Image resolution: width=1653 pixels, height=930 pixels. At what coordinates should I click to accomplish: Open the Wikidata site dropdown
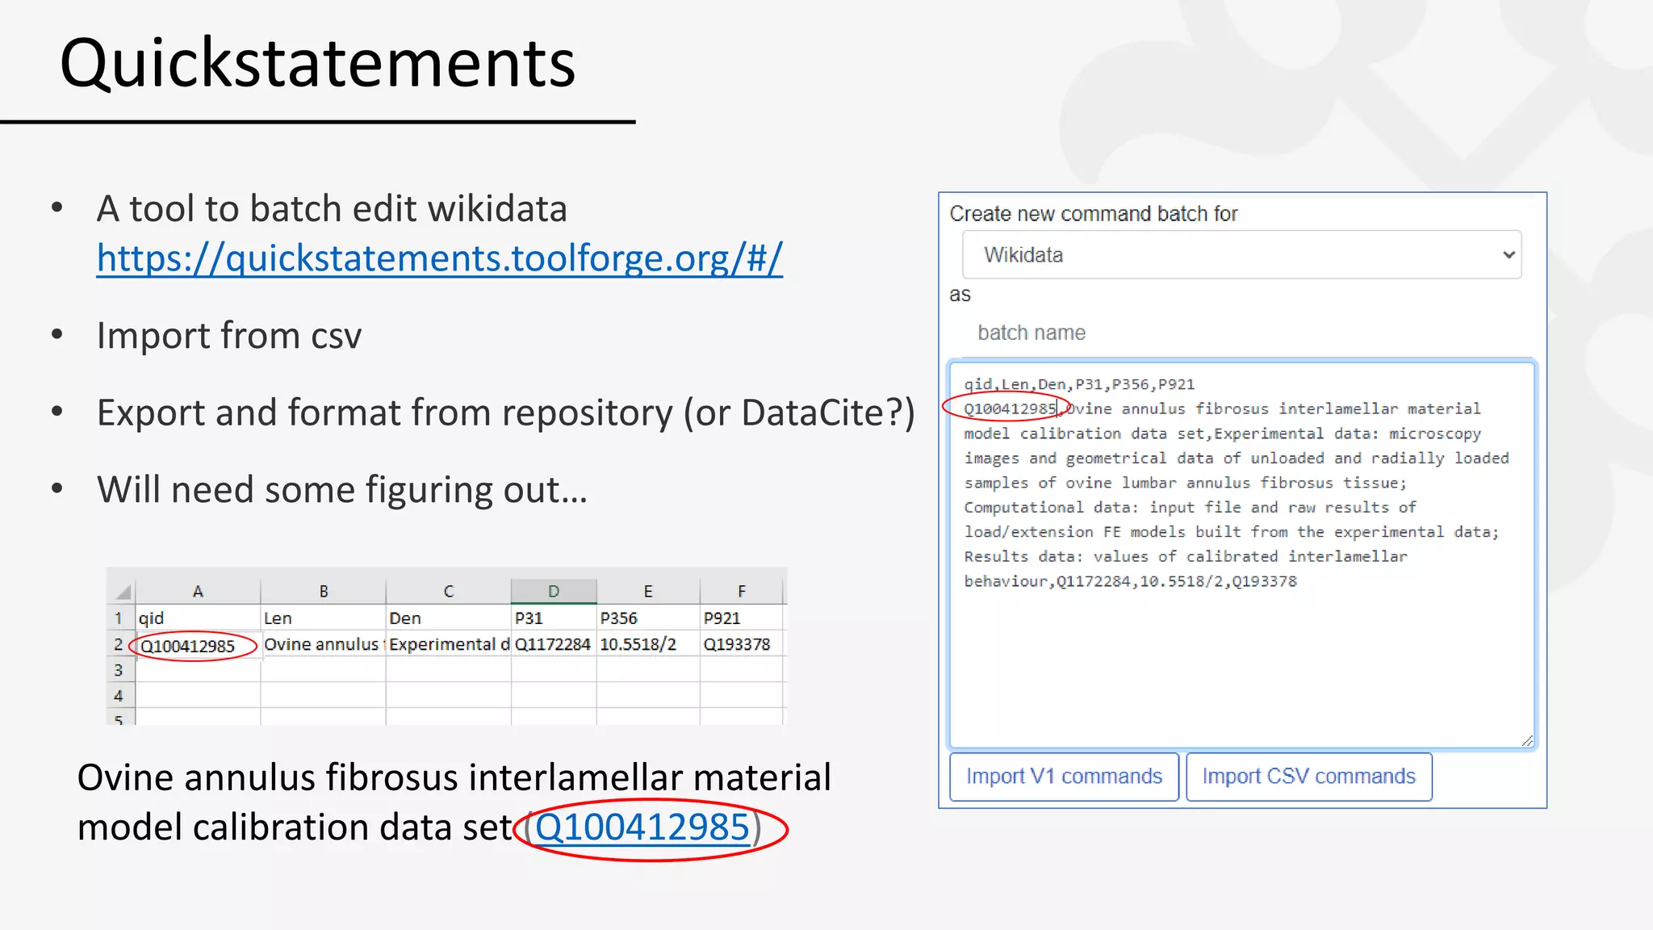[x=1241, y=255]
